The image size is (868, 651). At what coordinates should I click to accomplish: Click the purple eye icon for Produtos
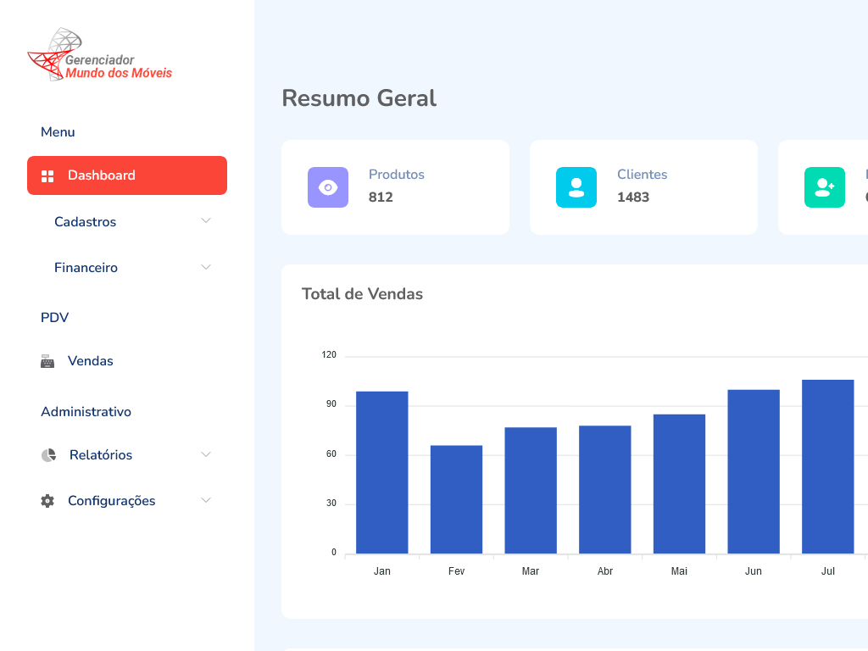coord(328,187)
